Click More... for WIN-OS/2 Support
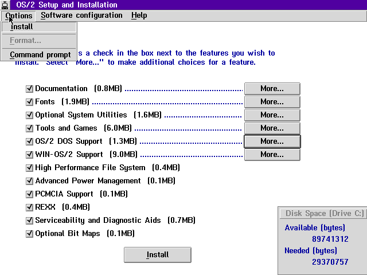This screenshot has width=367, height=275. point(272,155)
